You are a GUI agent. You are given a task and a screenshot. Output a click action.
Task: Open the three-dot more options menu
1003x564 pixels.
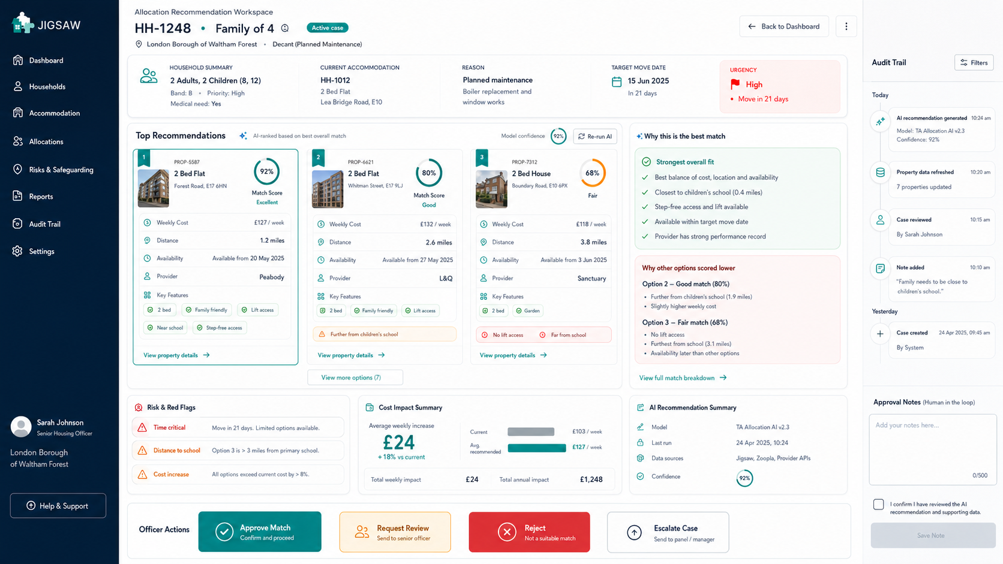[x=846, y=26]
